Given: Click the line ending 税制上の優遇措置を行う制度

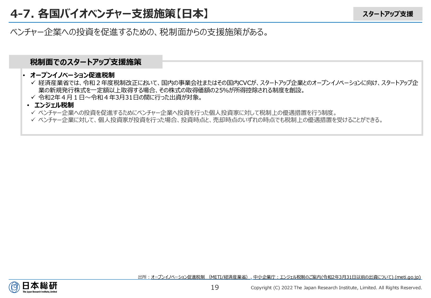Looking at the screenshot, I should click(x=188, y=113).
